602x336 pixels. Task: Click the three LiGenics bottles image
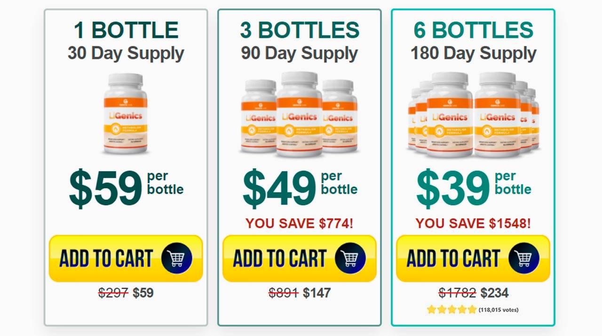(x=299, y=115)
